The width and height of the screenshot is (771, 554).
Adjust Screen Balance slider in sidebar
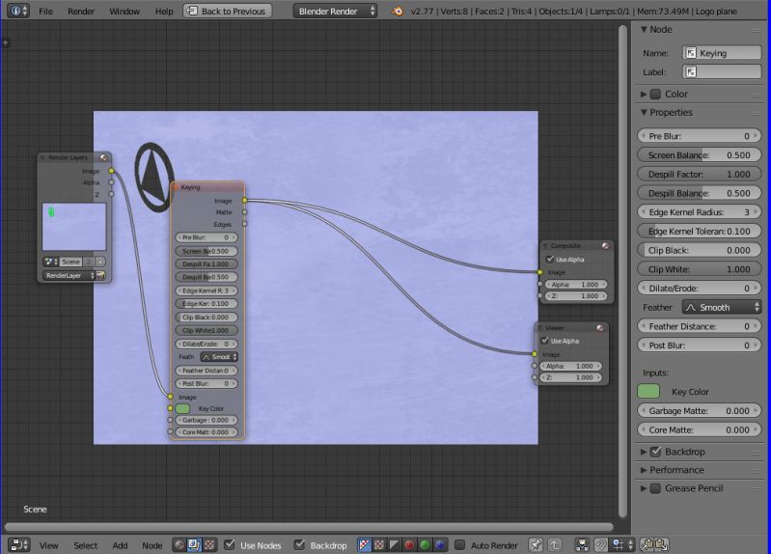click(x=700, y=155)
